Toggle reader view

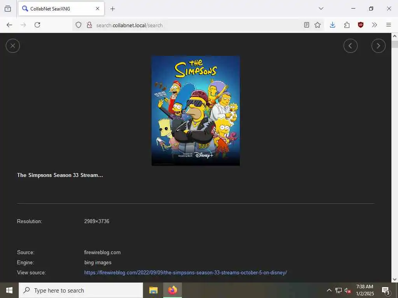[x=306, y=25]
